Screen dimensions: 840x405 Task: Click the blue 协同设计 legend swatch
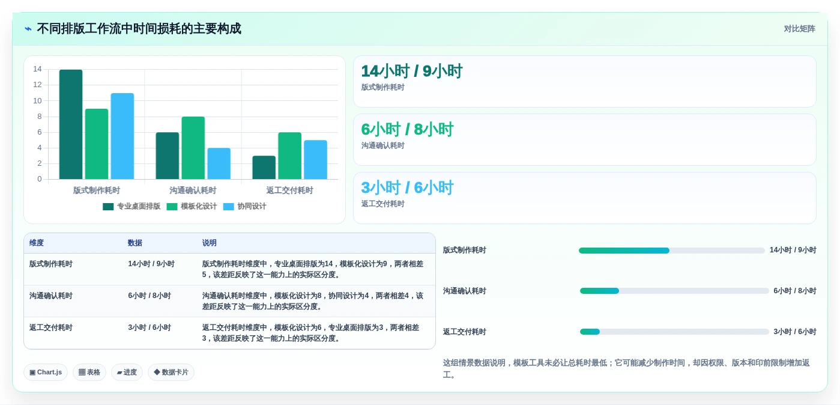tap(228, 207)
